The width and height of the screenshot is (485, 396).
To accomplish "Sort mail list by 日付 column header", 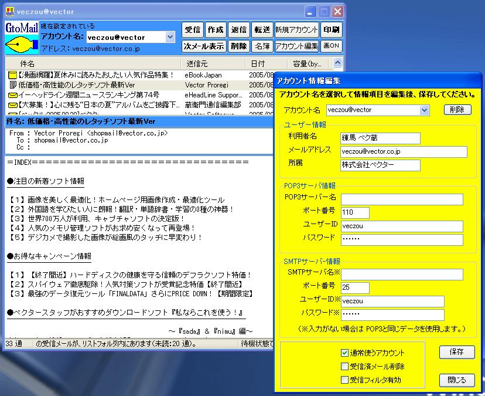I will pyautogui.click(x=267, y=64).
